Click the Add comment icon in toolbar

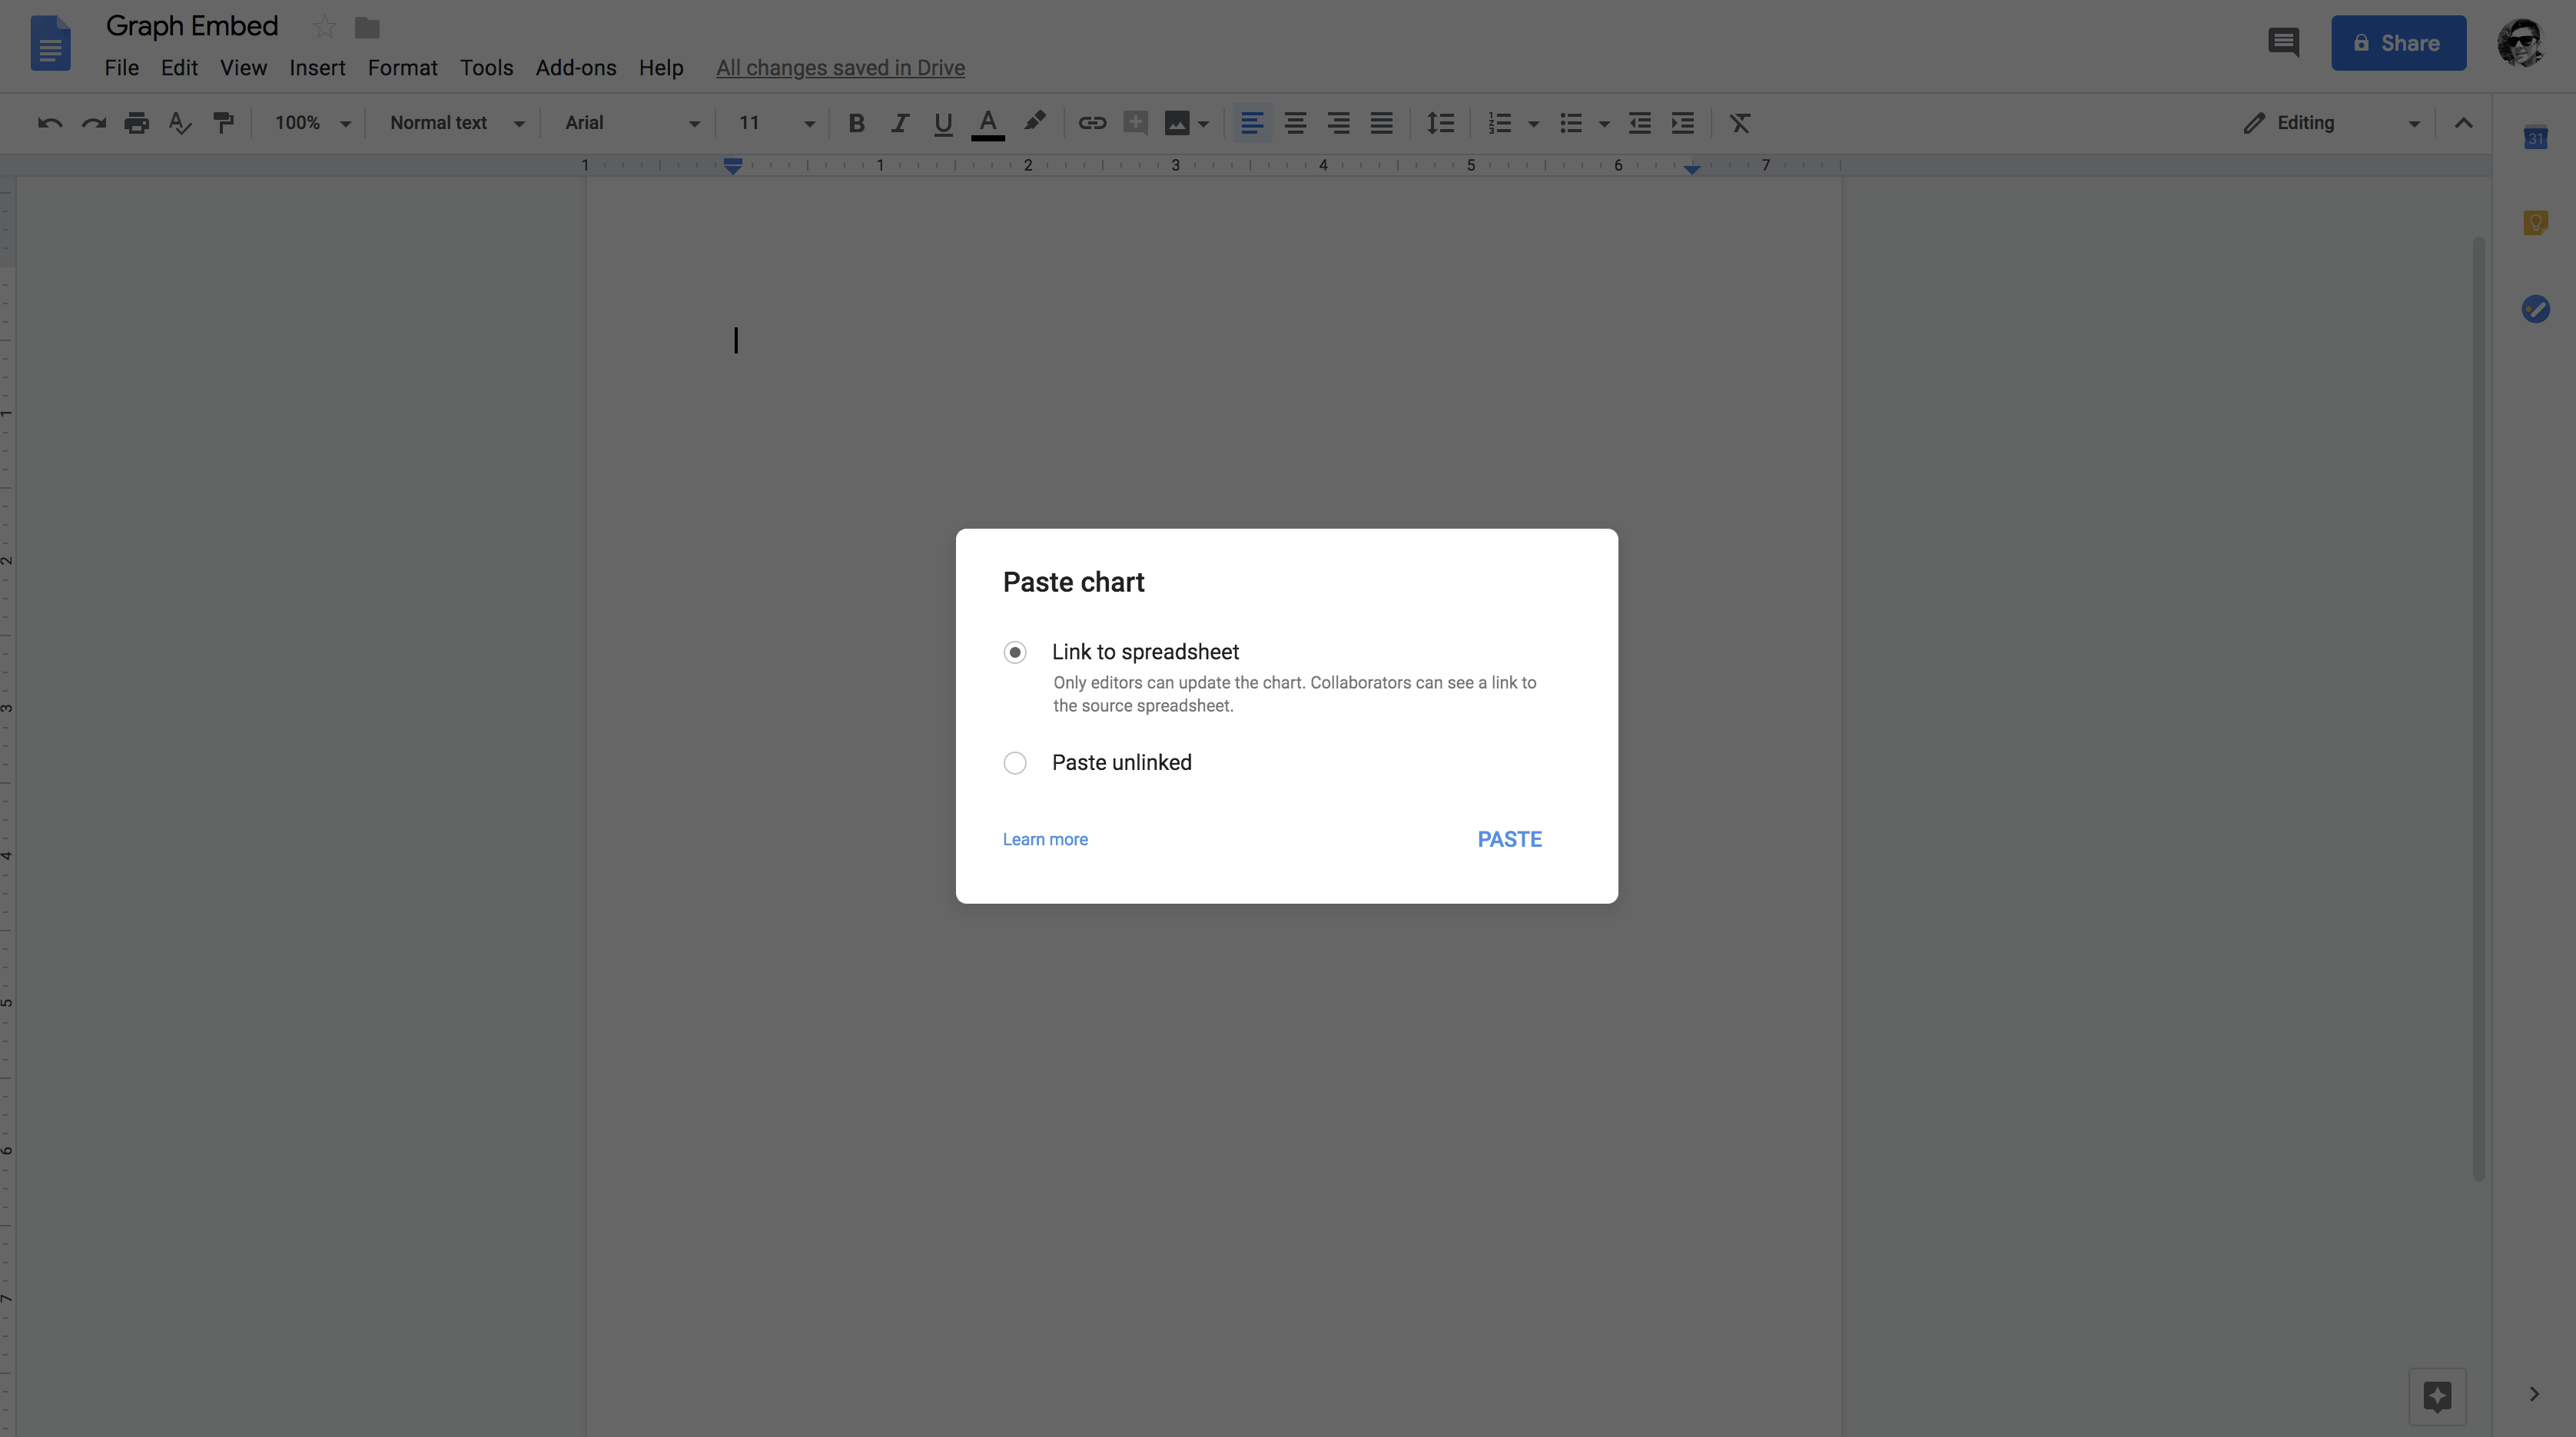coord(1135,123)
